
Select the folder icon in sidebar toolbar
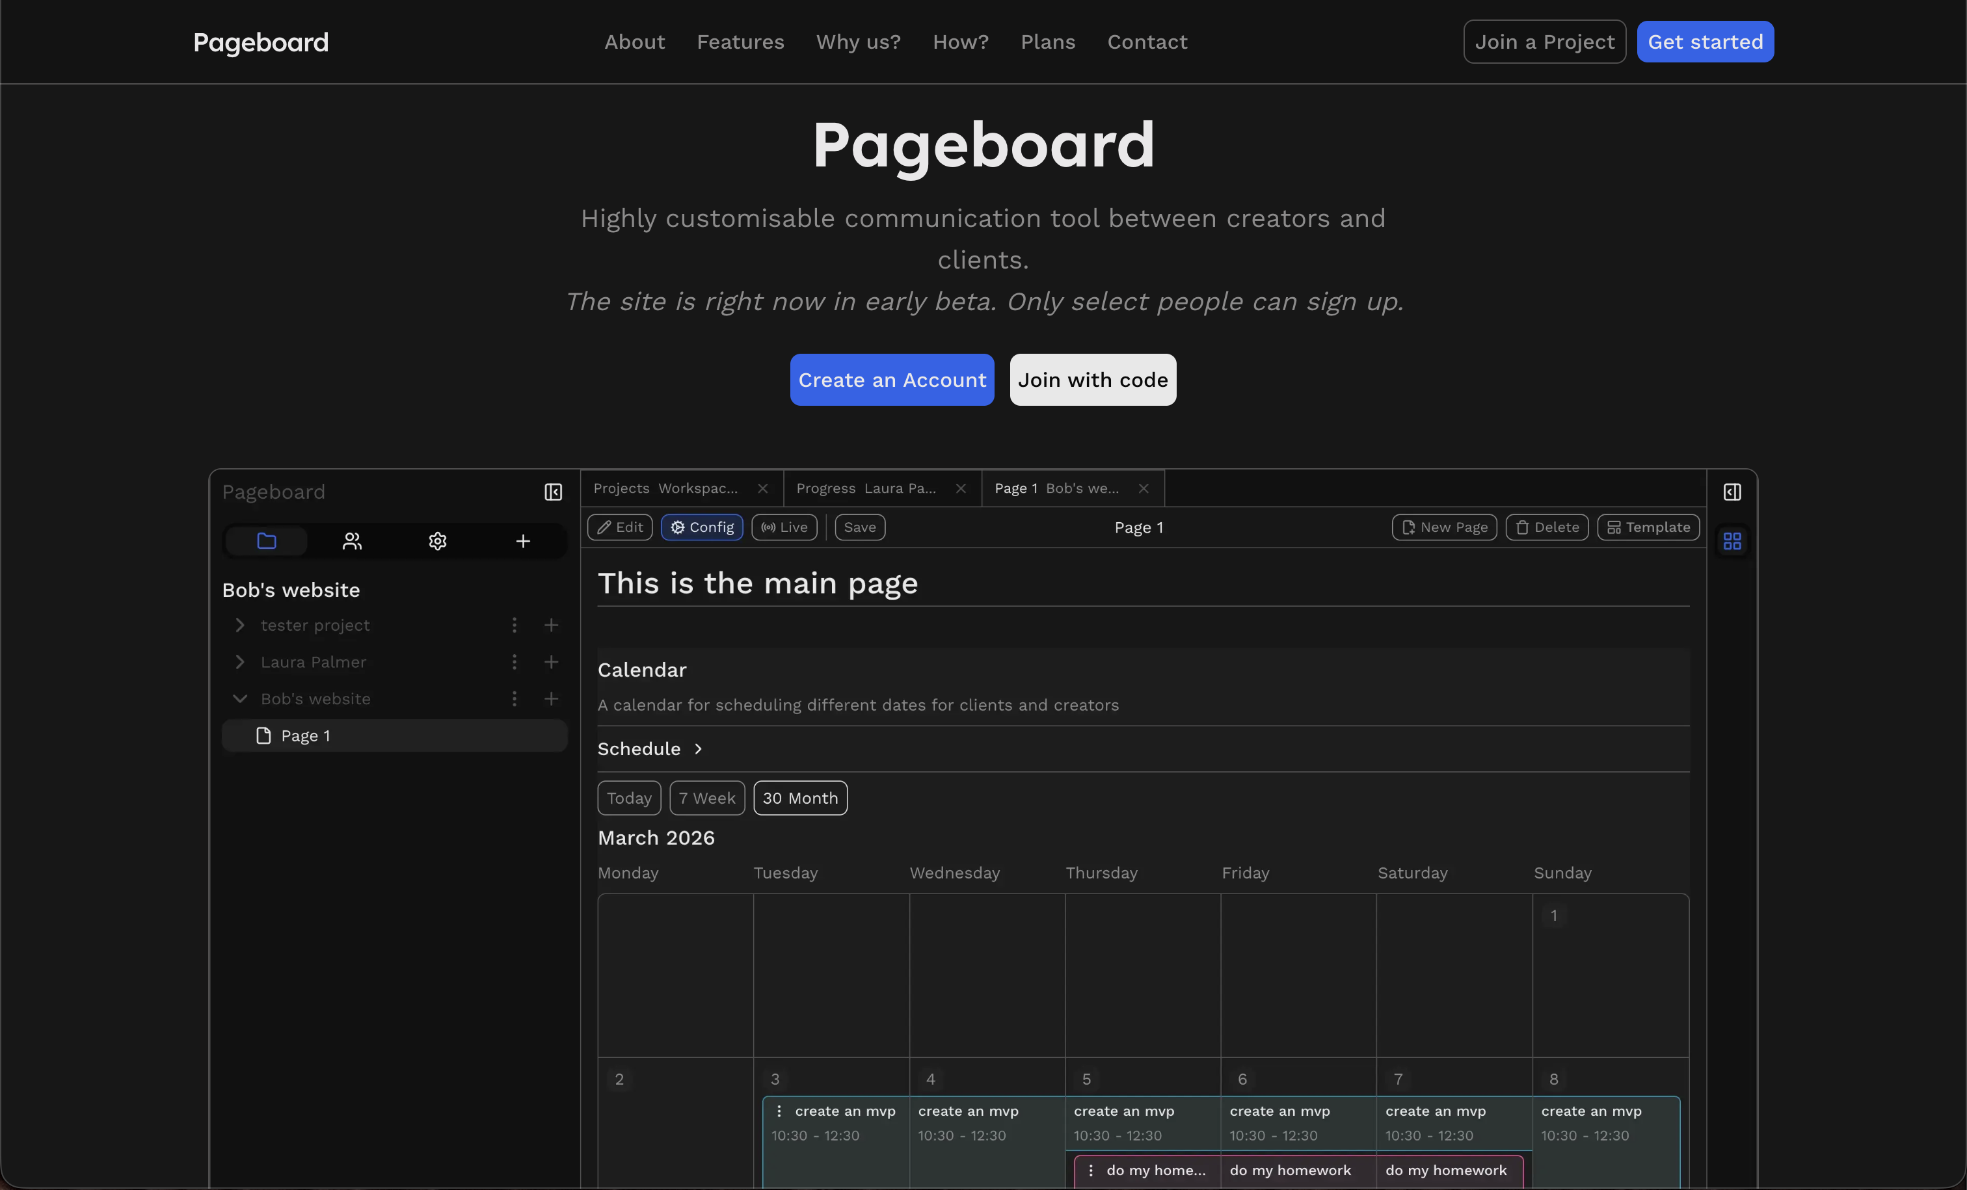pos(267,541)
